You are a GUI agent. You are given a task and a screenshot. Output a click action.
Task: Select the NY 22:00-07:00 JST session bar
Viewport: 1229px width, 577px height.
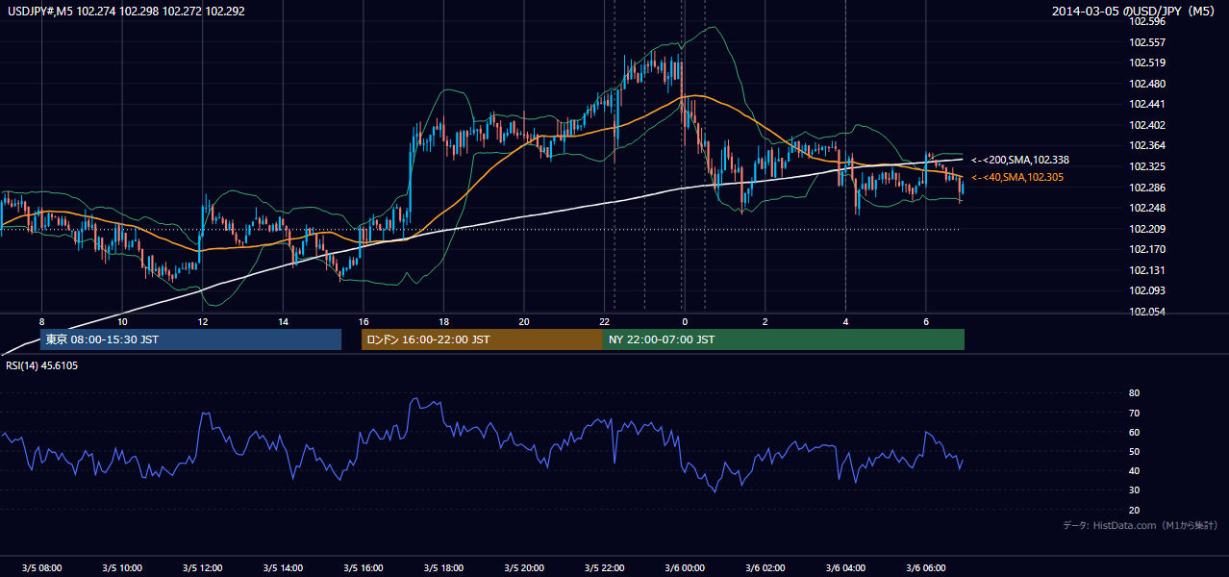(x=784, y=339)
